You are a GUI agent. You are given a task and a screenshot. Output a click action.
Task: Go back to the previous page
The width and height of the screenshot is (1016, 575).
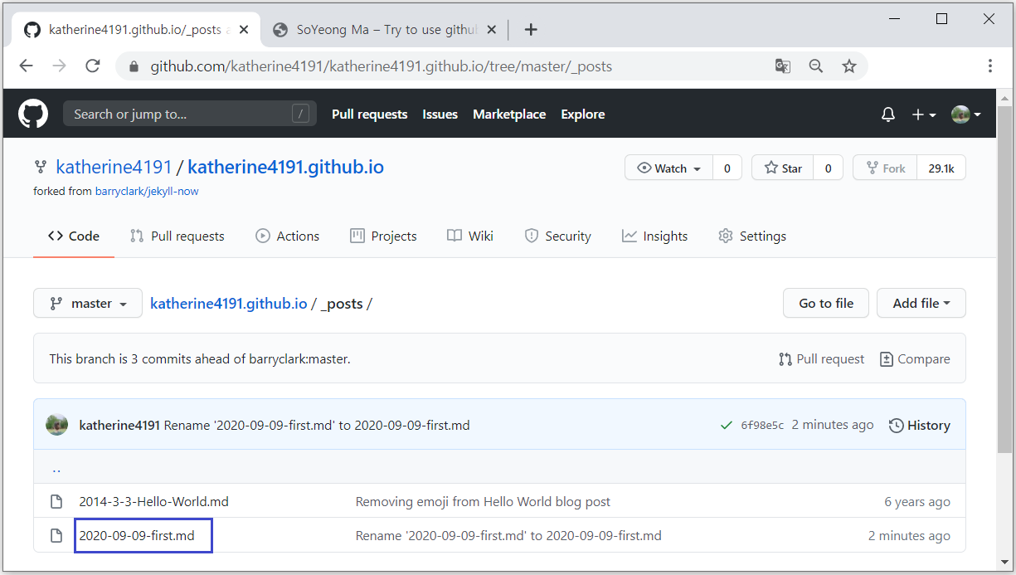(27, 66)
